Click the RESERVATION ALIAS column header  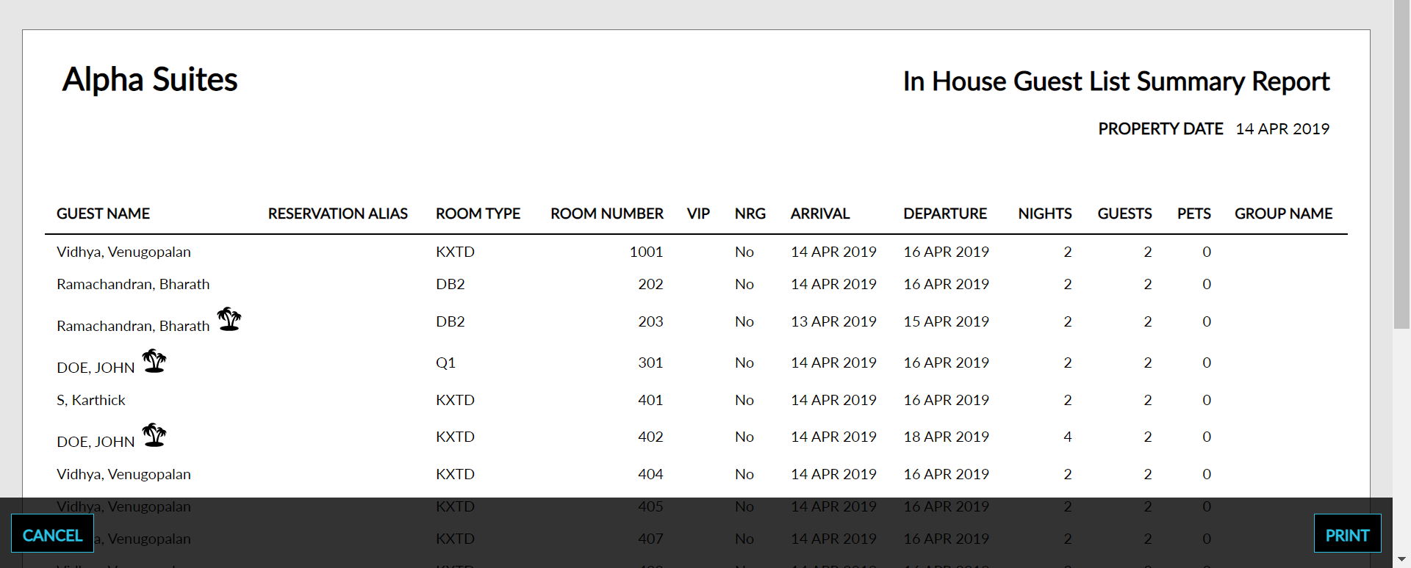[x=337, y=214]
